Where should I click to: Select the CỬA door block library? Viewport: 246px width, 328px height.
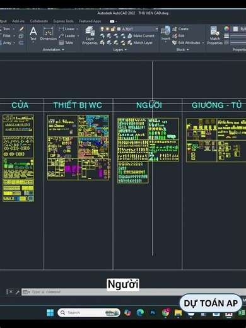point(18,158)
